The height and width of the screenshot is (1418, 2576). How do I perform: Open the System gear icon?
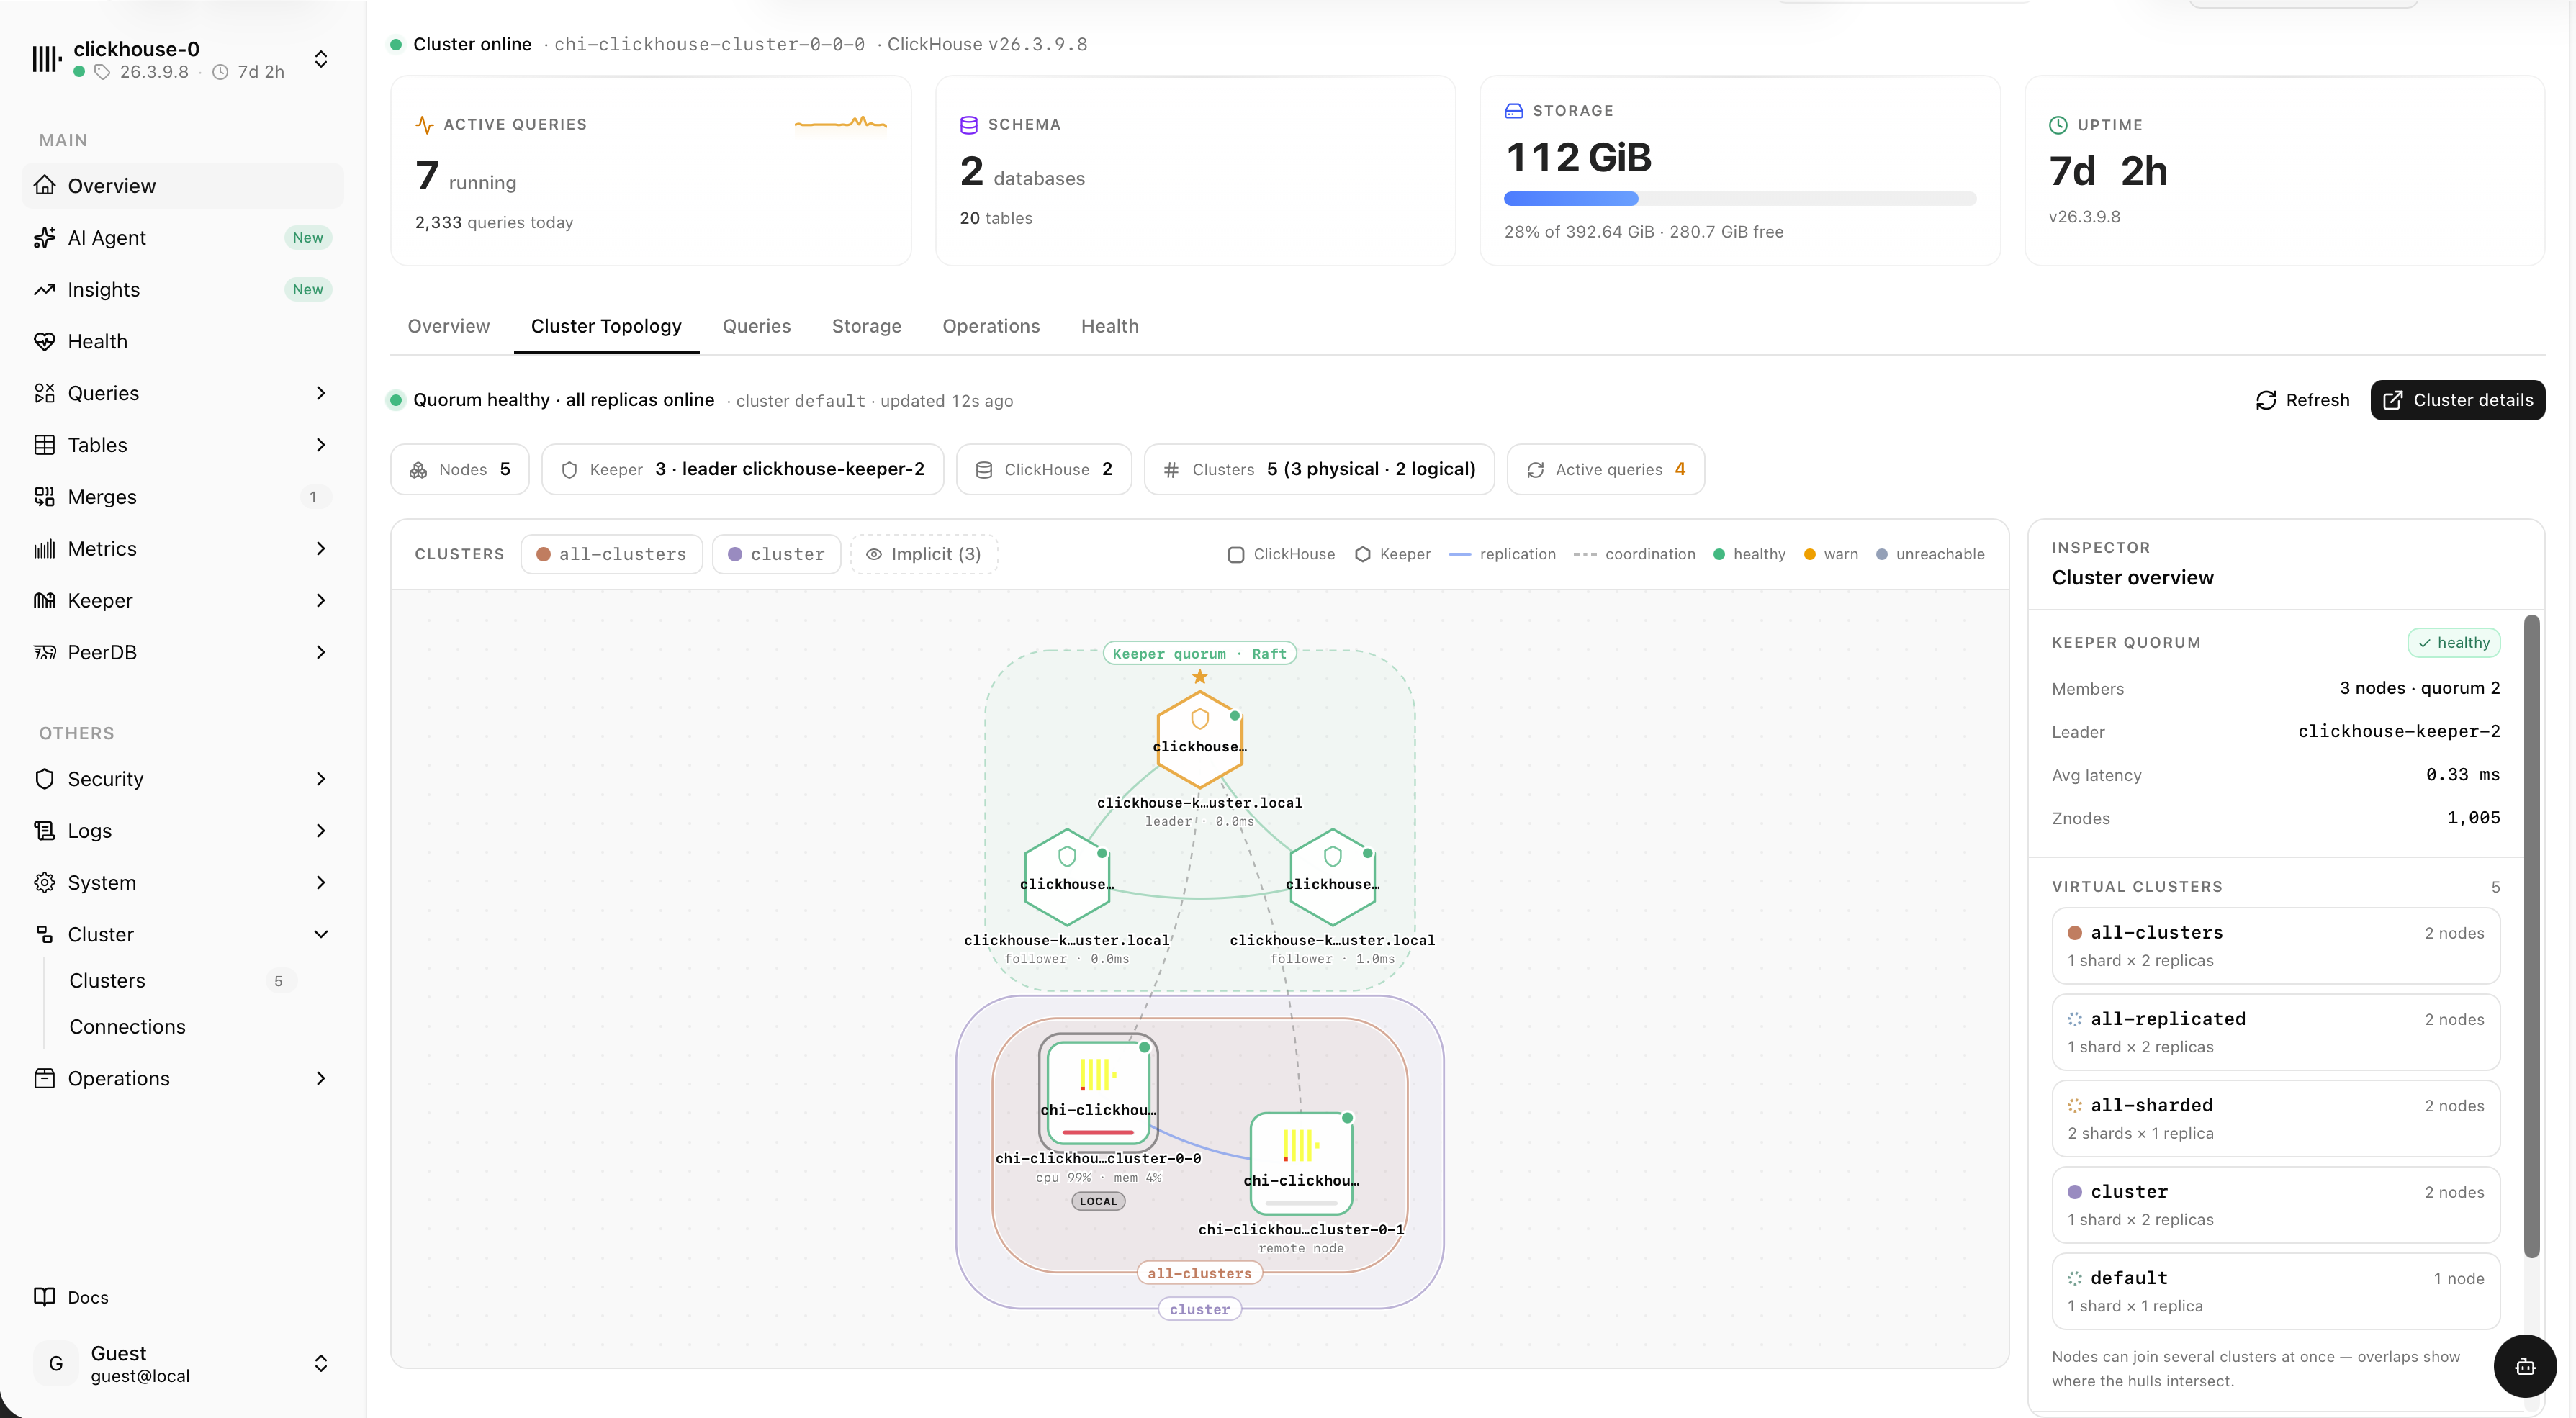(x=44, y=883)
